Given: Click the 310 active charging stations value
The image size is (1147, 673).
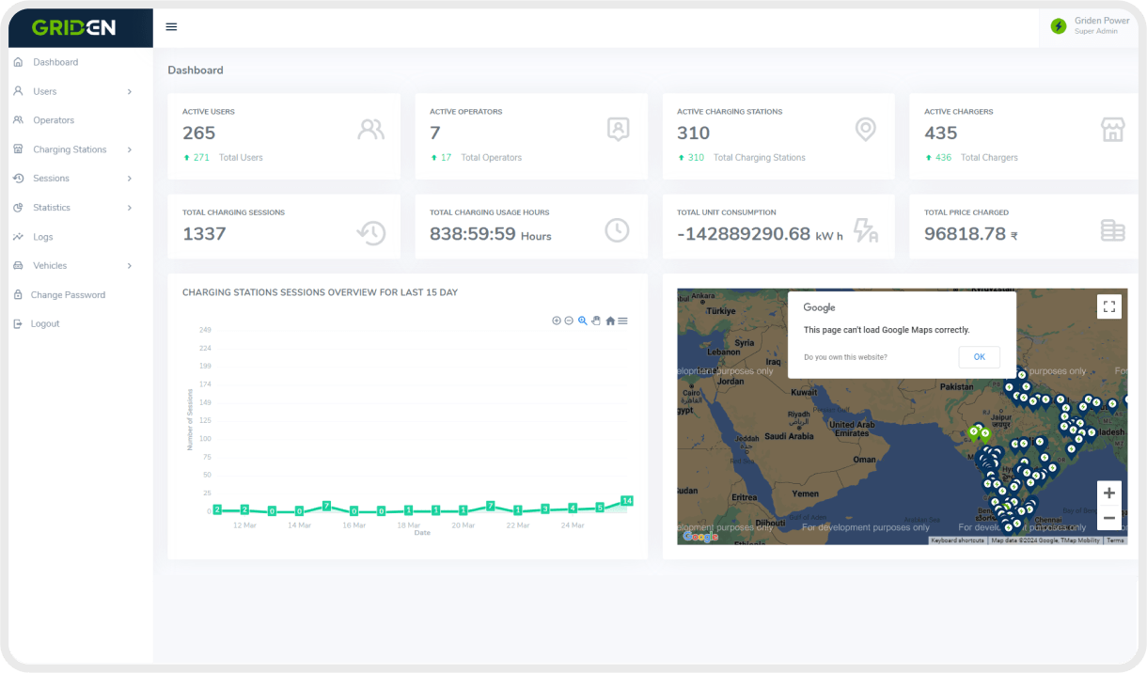Looking at the screenshot, I should pos(694,133).
